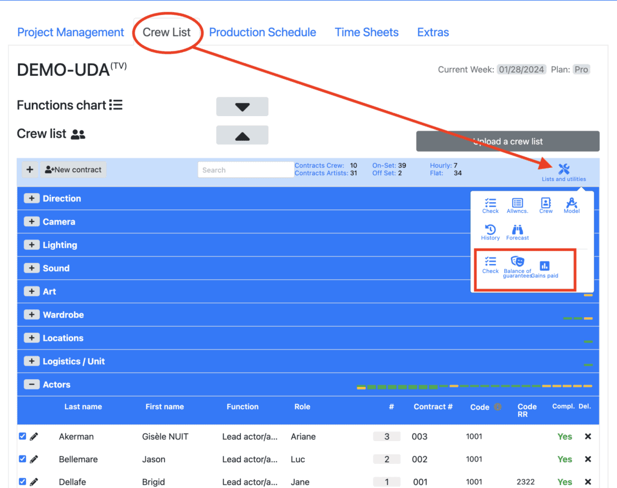The width and height of the screenshot is (617, 488).
Task: Expand the Direction department section
Action: tap(31, 199)
